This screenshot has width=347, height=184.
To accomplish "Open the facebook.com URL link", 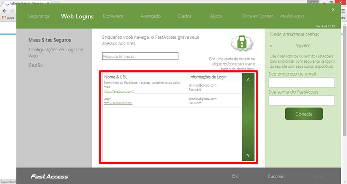I will (x=118, y=91).
